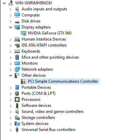Click the PCI Simple Communications Controller warning icon
This screenshot has width=124, height=140.
pyautogui.click(x=24, y=81)
